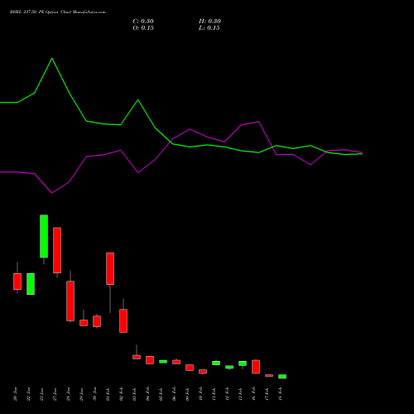Click the 06 Feb date label
The width and height of the screenshot is (414, 414).
click(x=175, y=394)
